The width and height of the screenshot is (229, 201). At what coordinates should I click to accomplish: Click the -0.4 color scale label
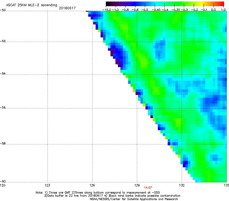point(165,10)
